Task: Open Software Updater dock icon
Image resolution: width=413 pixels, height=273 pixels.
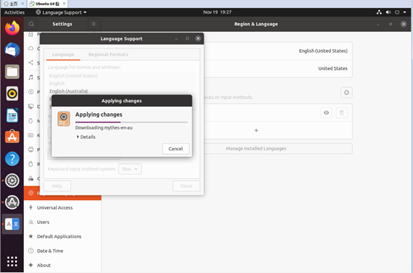Action: click(12, 202)
